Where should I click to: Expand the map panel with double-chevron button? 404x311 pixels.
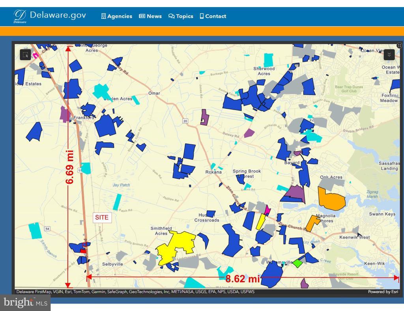click(389, 55)
